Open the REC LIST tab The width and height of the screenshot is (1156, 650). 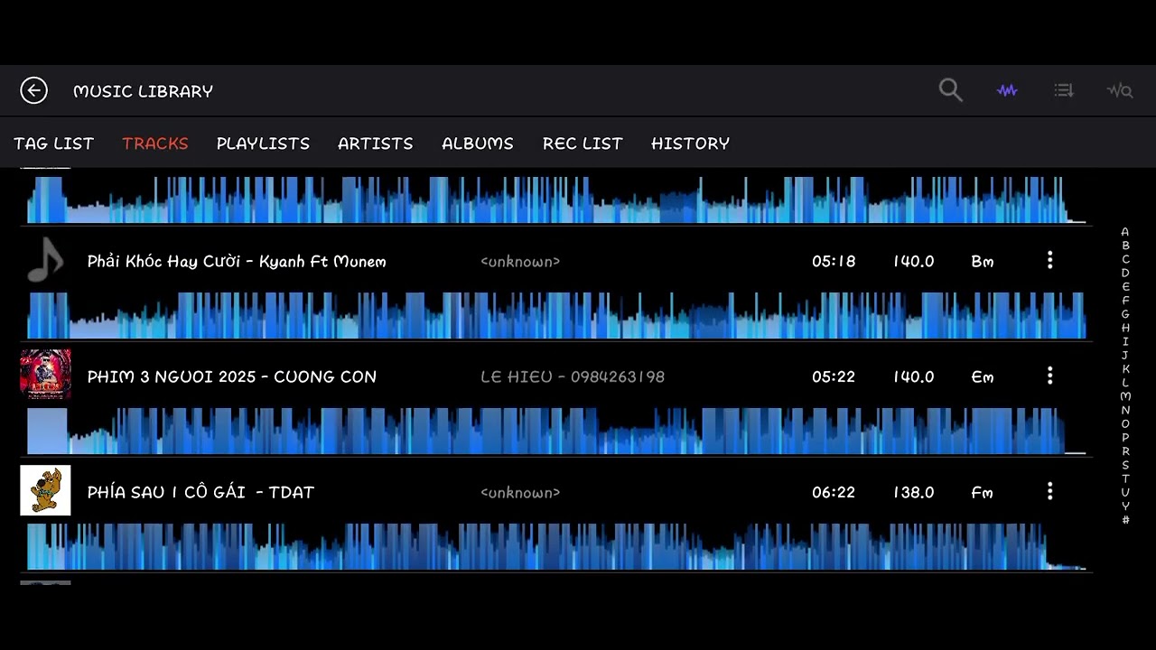coord(583,144)
